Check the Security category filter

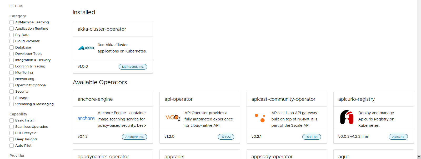click(x=12, y=92)
